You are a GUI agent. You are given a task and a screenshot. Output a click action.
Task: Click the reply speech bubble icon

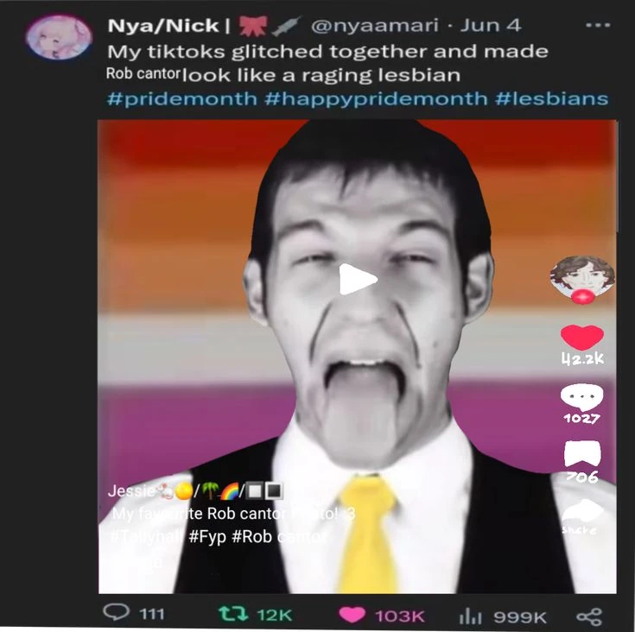(116, 614)
